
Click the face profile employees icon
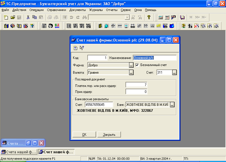[x=51, y=26]
